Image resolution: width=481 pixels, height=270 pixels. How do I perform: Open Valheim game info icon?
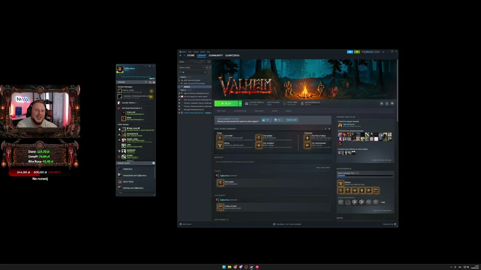click(387, 103)
